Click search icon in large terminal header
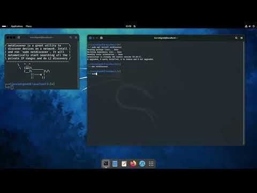257x193 pixels. [x=236, y=38]
